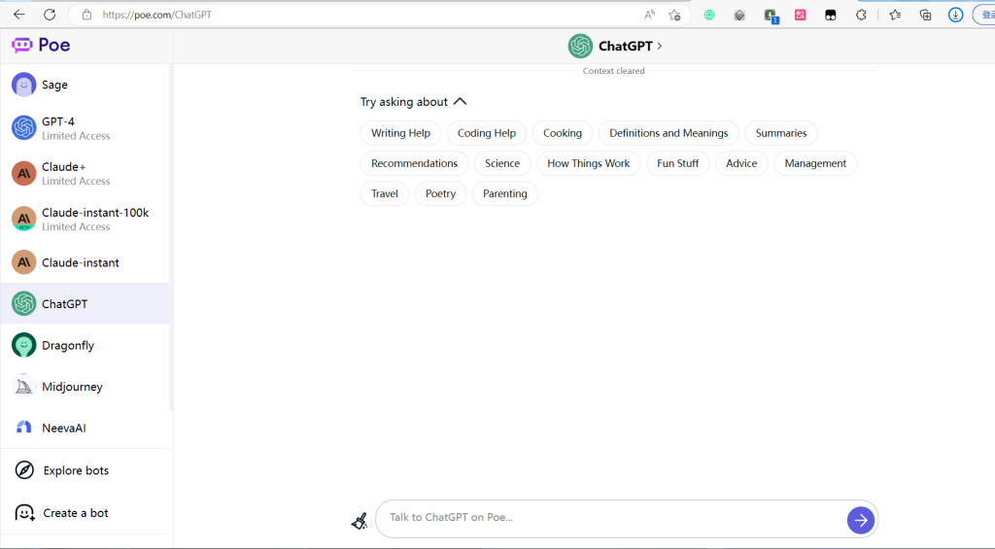Click the Explore bots compass icon
Image resolution: width=995 pixels, height=549 pixels.
24,470
